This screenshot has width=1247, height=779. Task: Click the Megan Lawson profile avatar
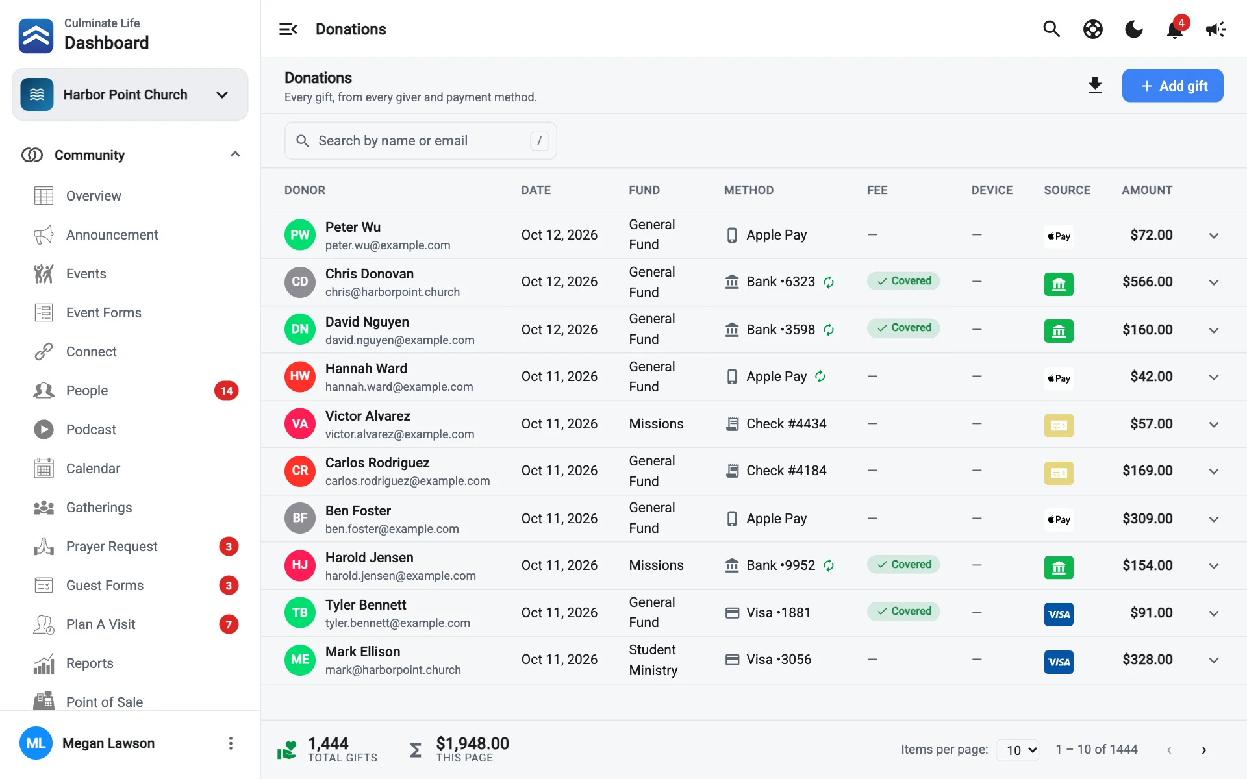pos(36,743)
